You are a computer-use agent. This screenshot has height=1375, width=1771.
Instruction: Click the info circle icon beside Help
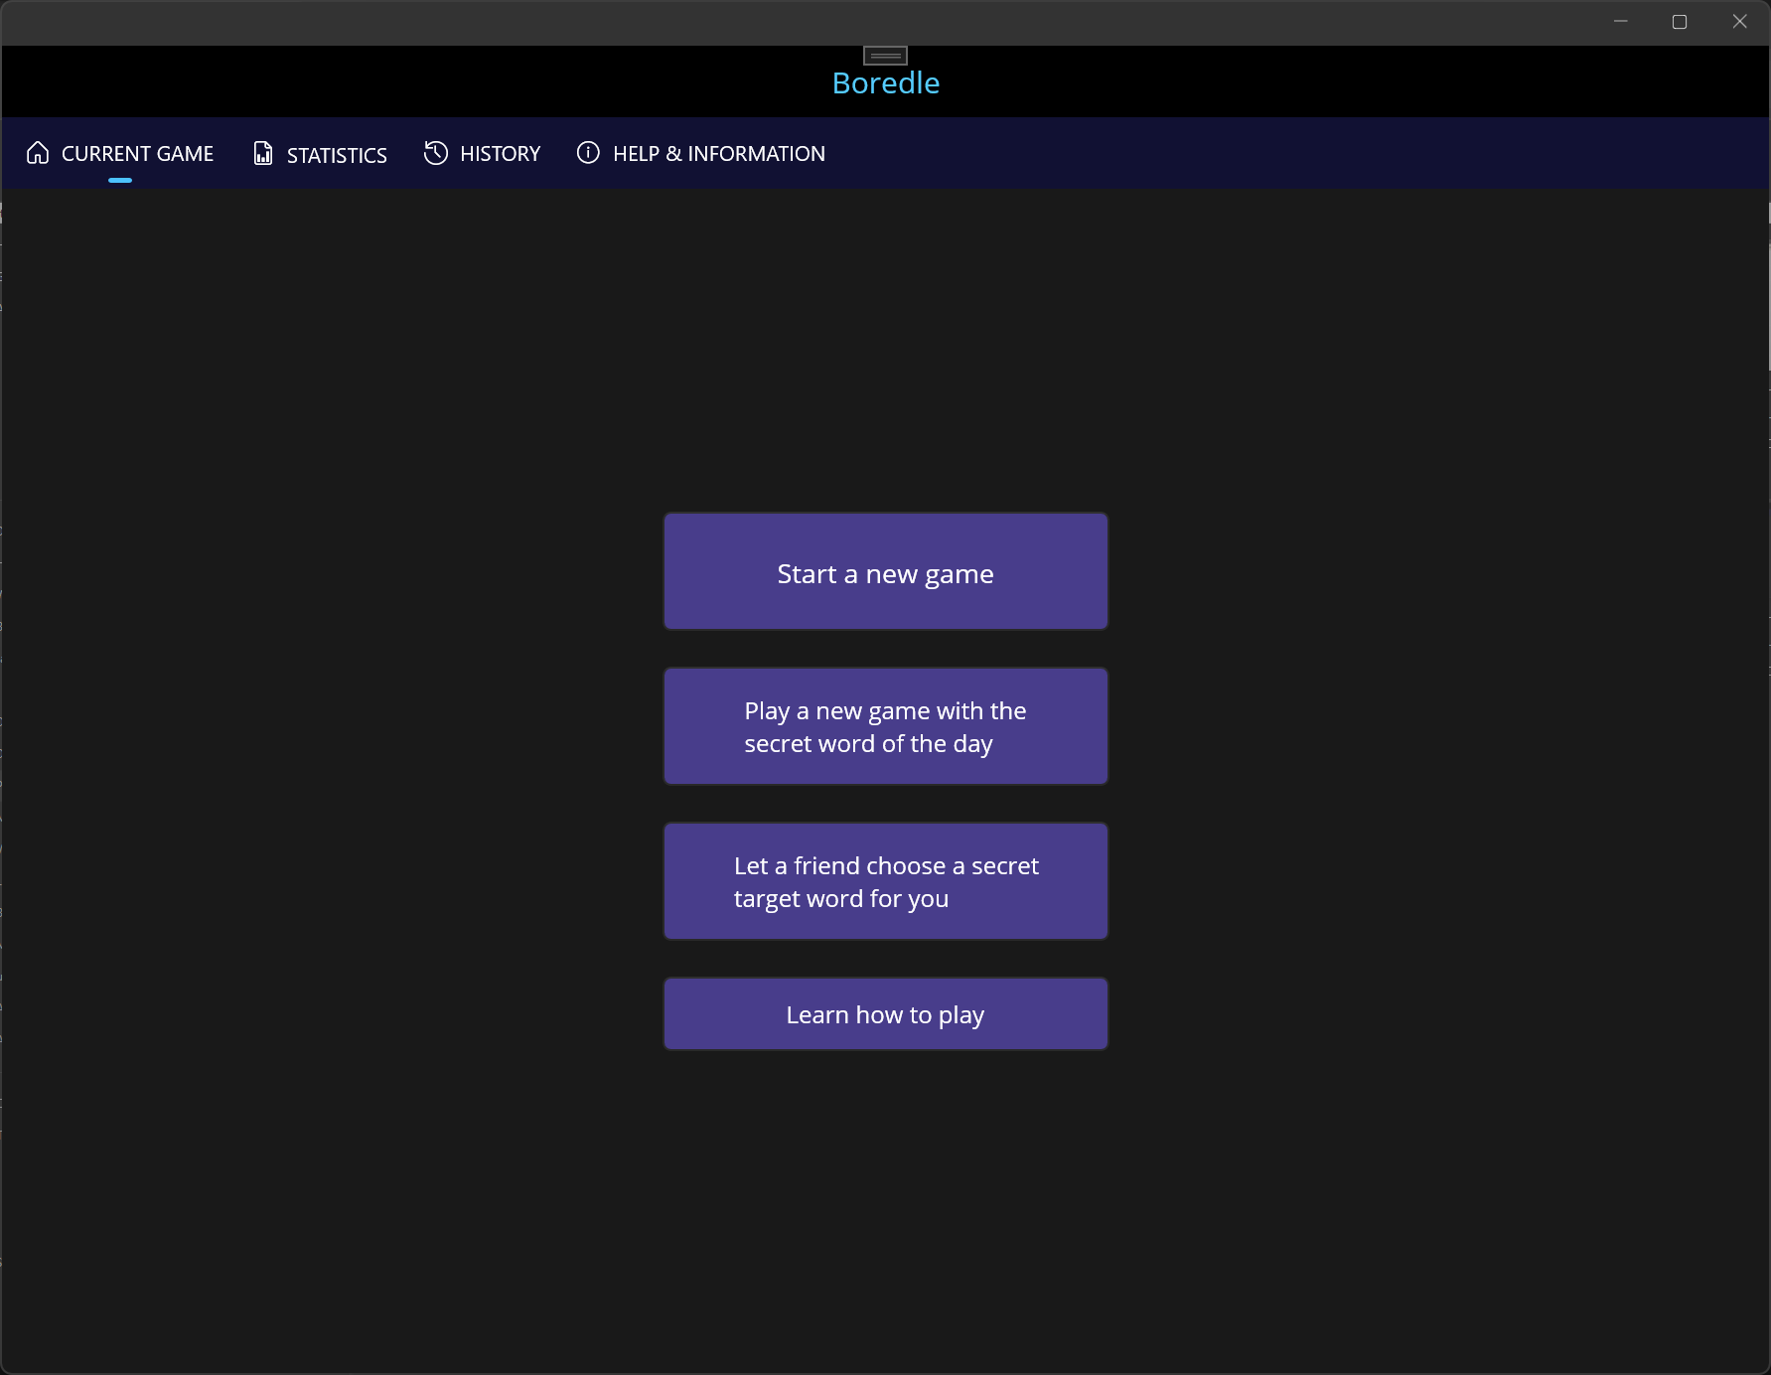coord(588,153)
